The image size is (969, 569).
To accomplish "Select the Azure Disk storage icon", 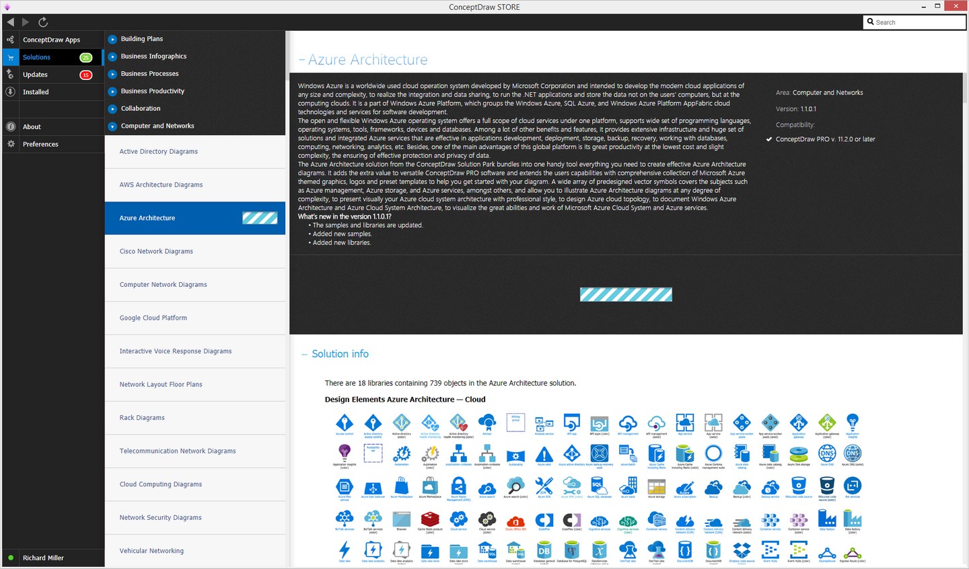I will tap(799, 453).
